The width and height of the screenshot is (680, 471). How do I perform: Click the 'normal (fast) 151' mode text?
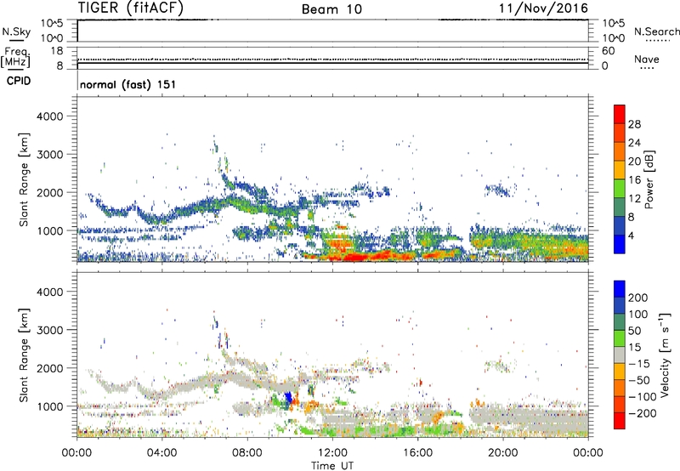tap(128, 84)
